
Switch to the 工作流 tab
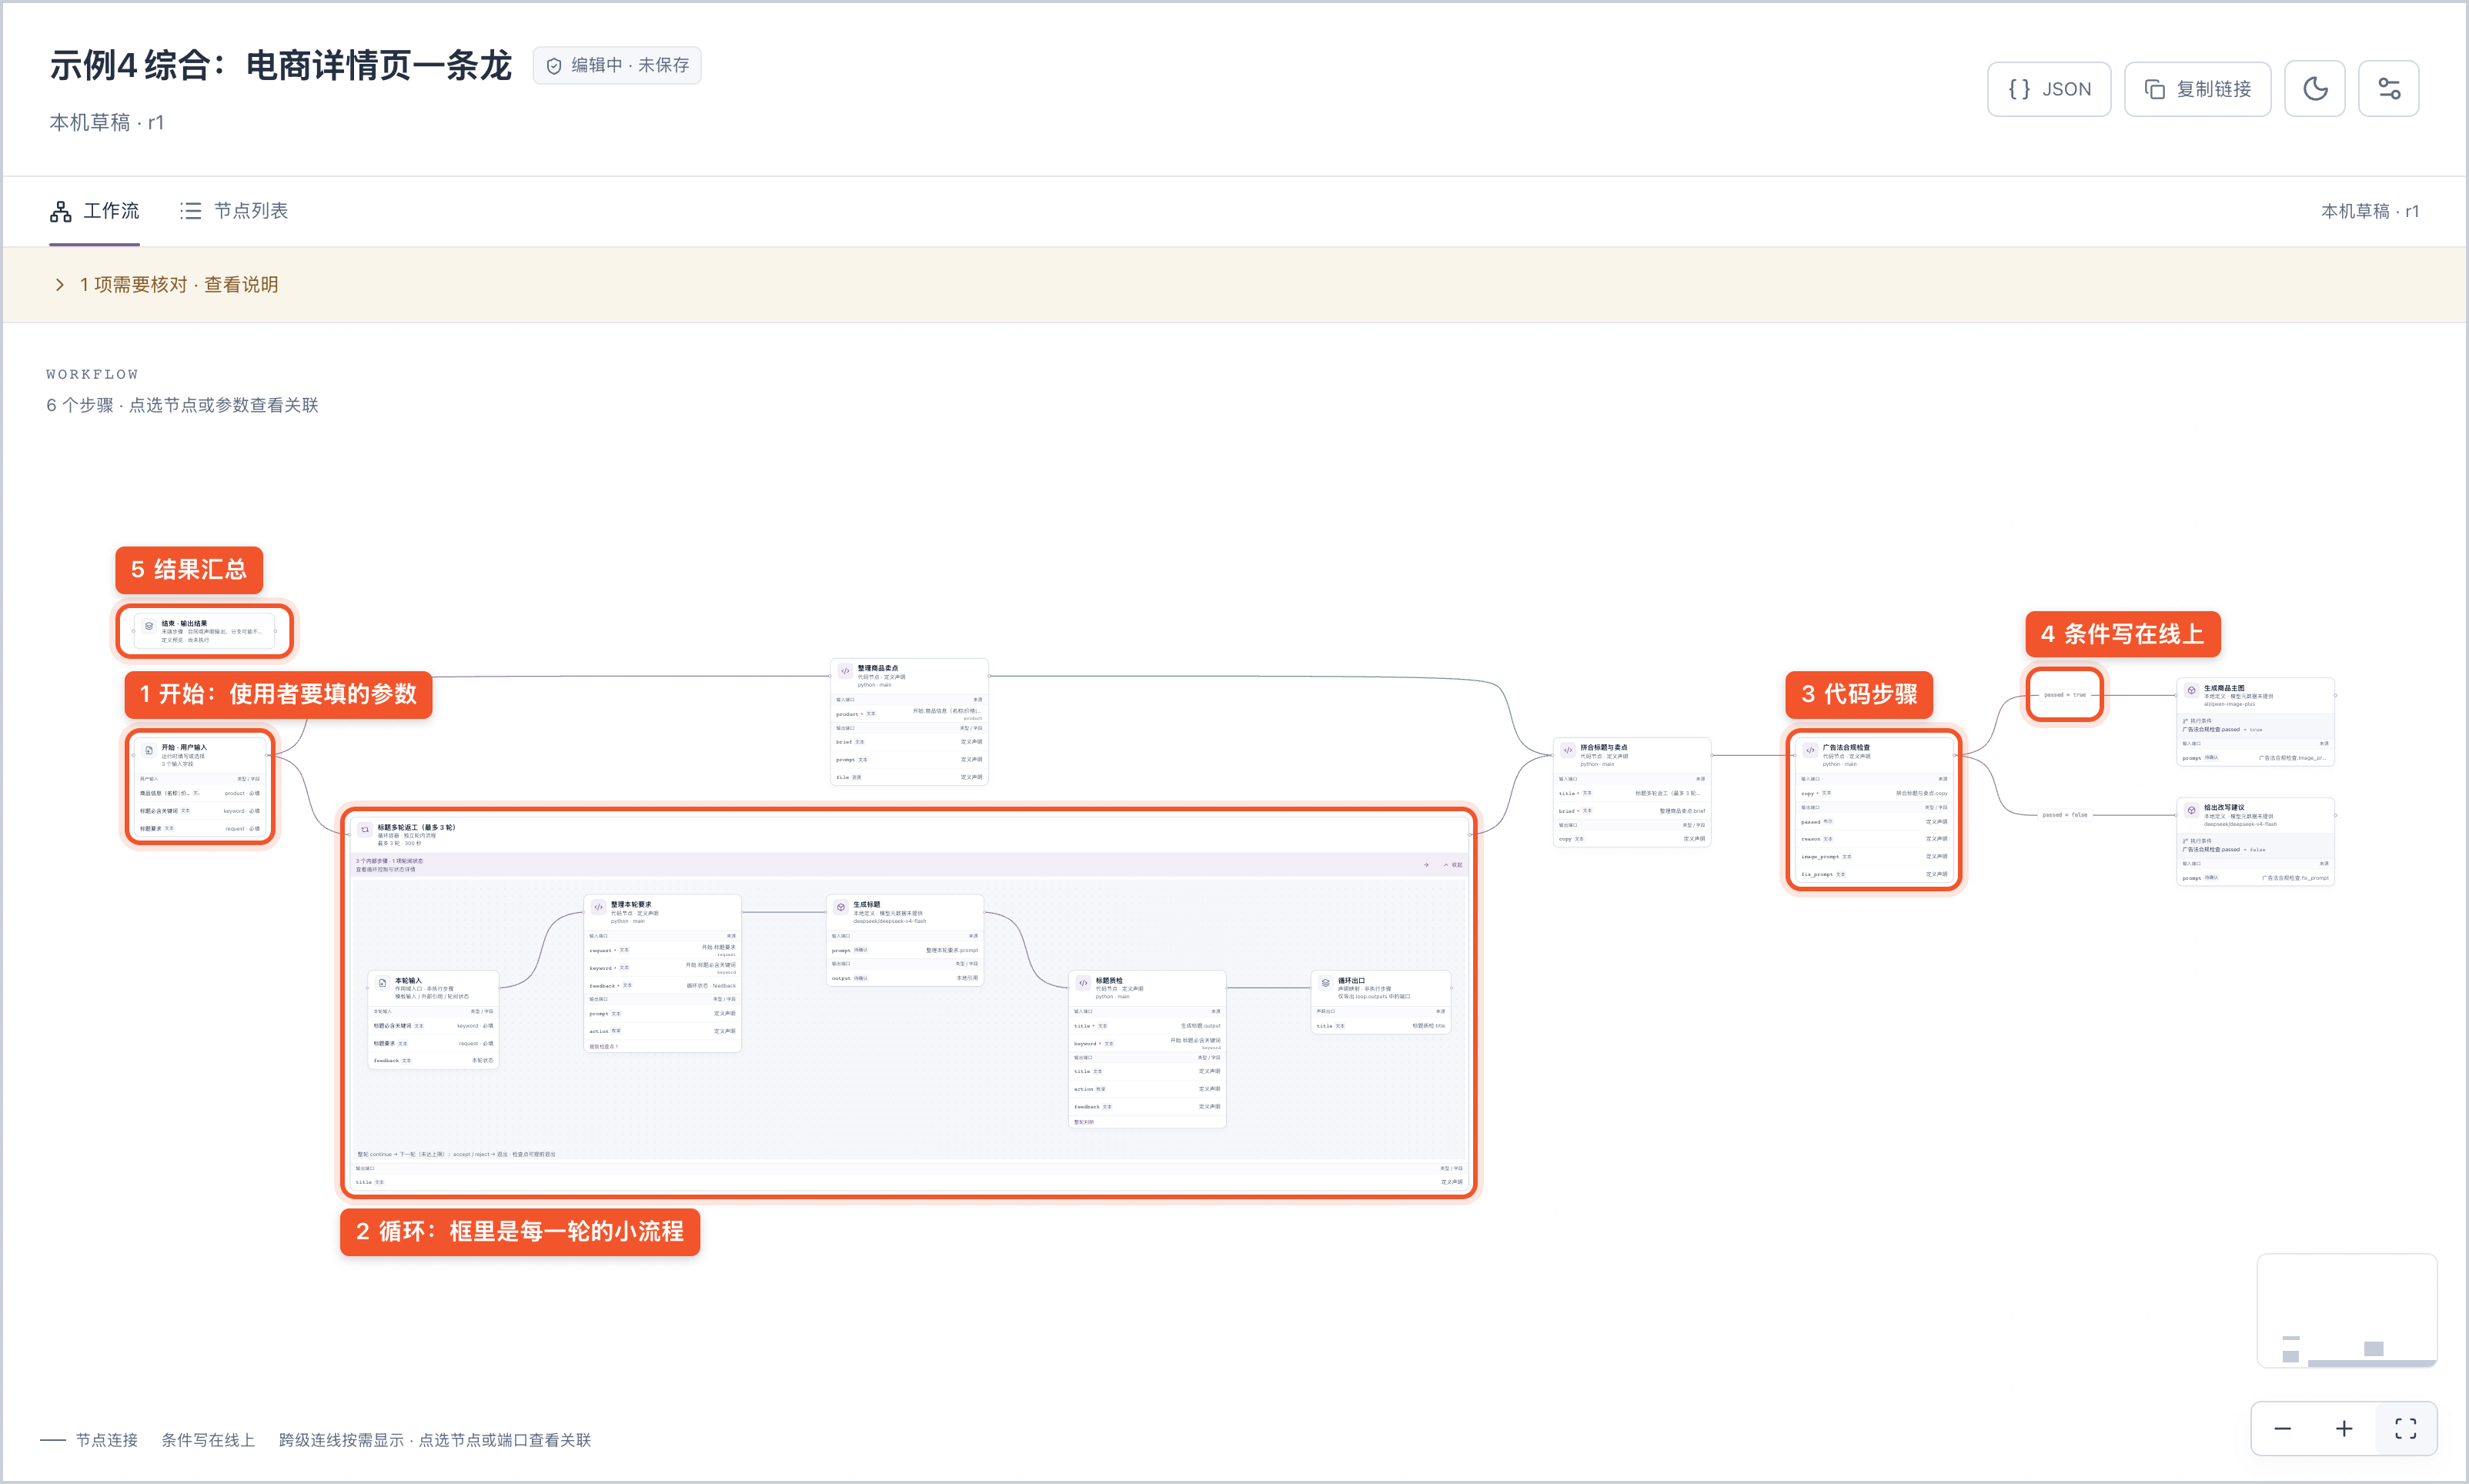tap(95, 211)
